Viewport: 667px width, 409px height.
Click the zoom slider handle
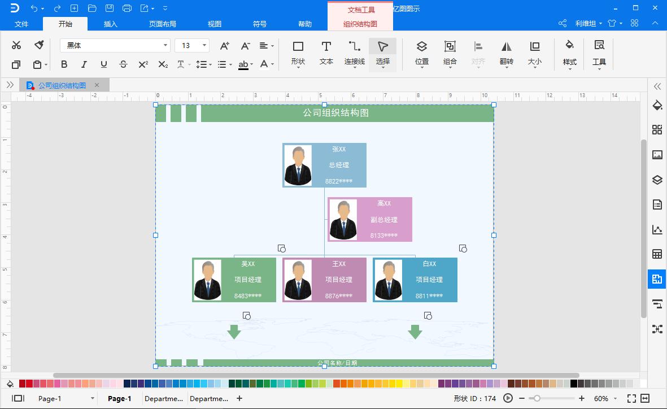[537, 398]
